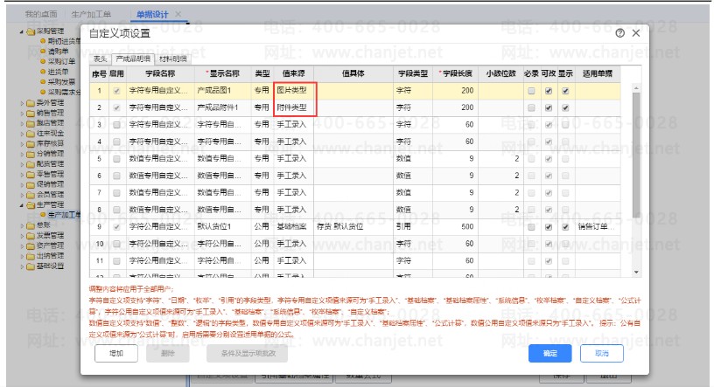The width and height of the screenshot is (714, 387).
Task: Switch to the 材料明细 tab
Action: tap(172, 59)
